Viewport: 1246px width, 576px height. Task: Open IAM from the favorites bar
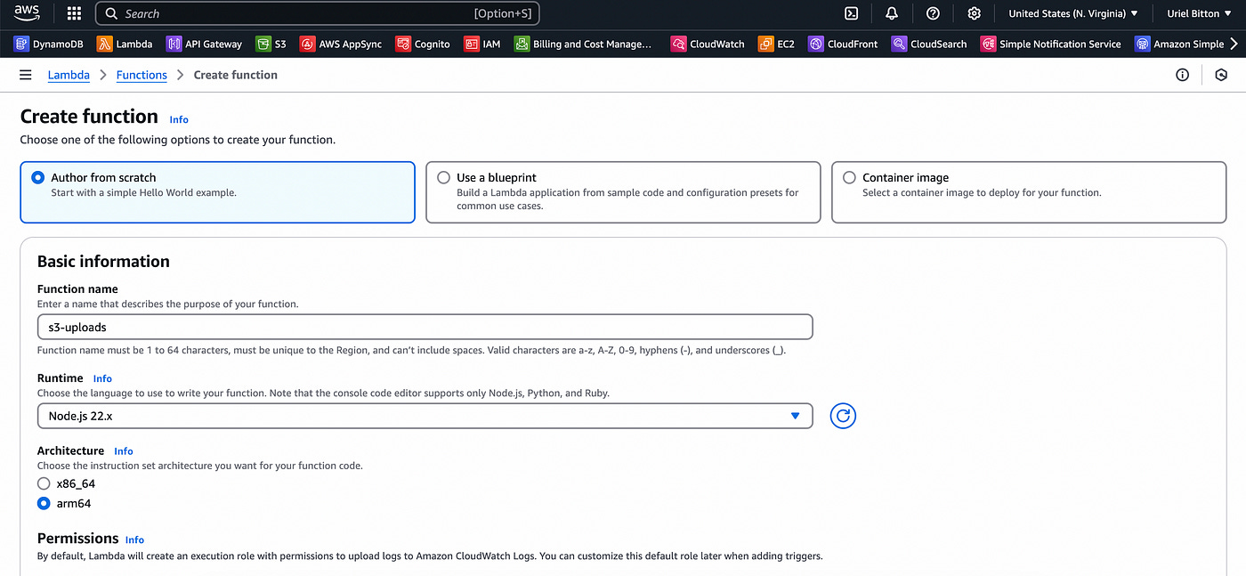coord(482,44)
